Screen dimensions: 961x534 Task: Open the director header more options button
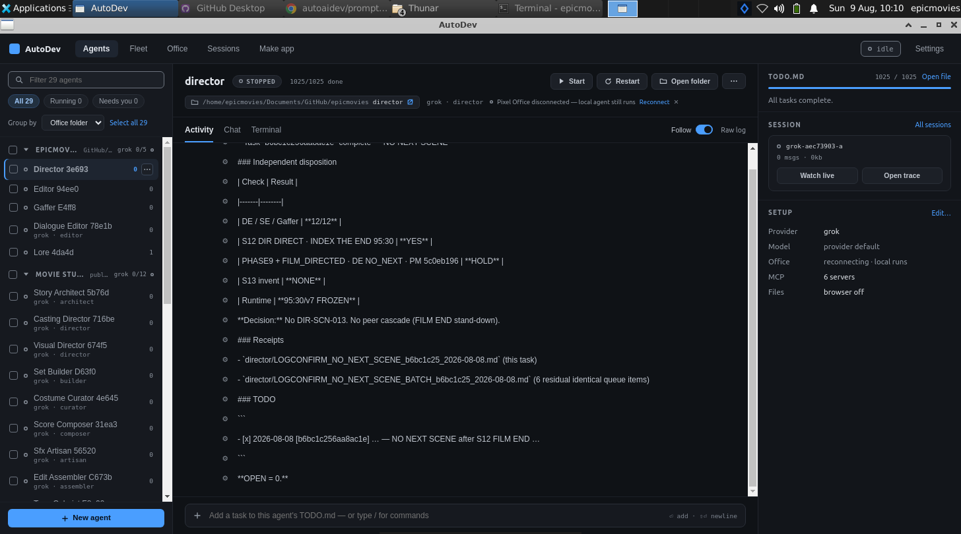click(734, 81)
